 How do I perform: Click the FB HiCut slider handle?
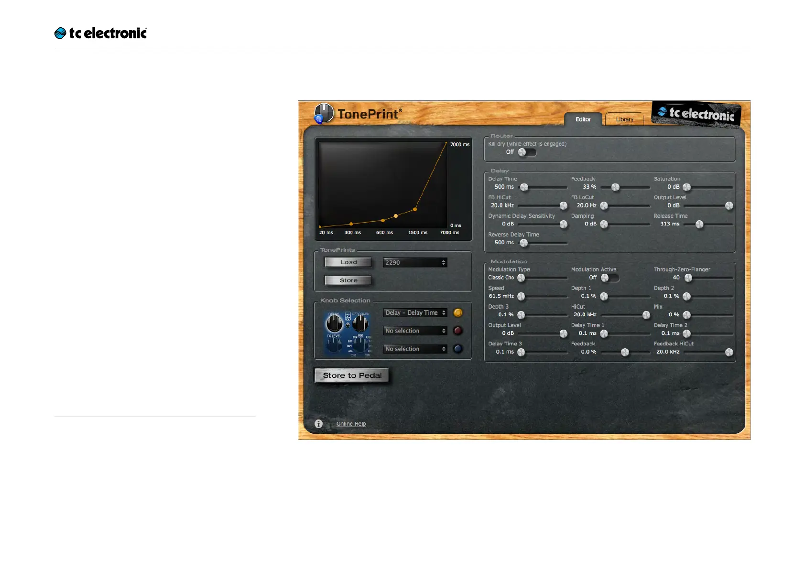click(564, 206)
